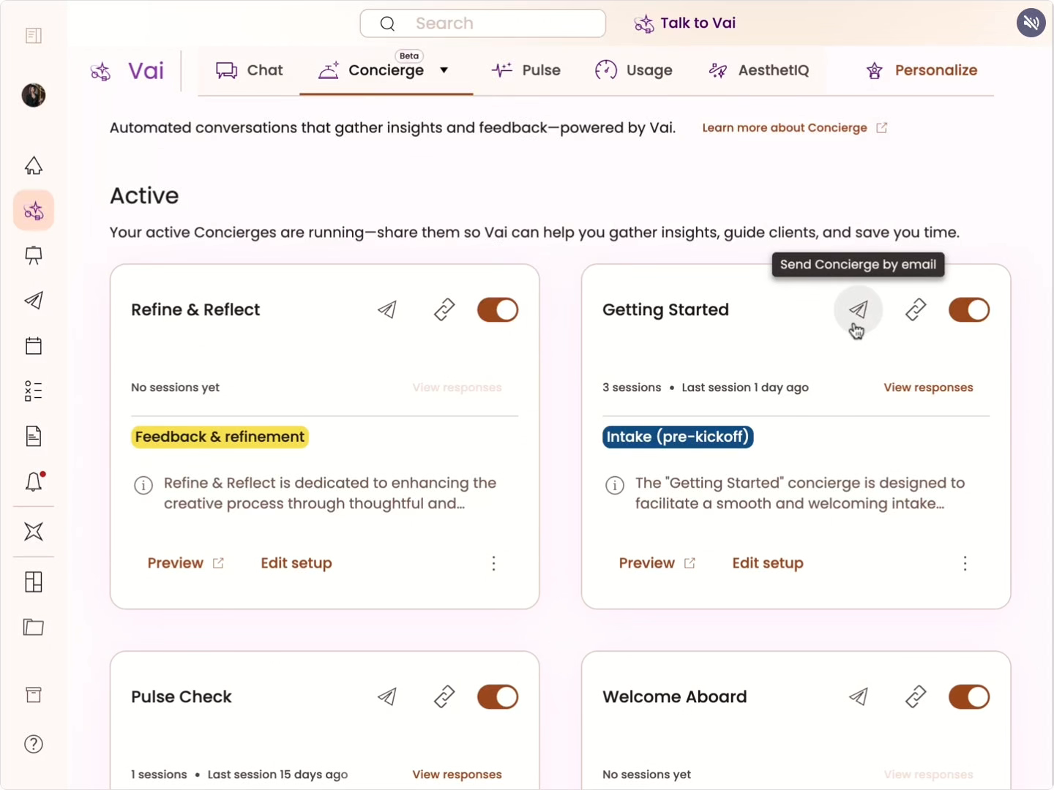Click the Vai logo title
Image resolution: width=1054 pixels, height=790 pixels.
coord(127,71)
